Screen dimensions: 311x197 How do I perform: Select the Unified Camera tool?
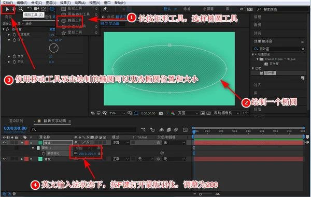(x=36, y=9)
